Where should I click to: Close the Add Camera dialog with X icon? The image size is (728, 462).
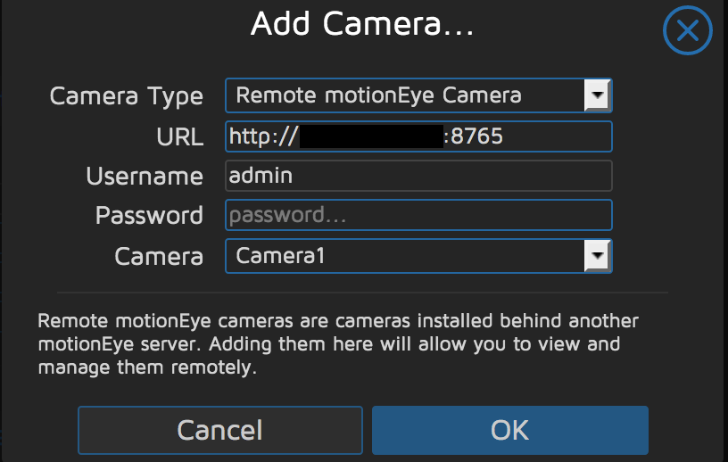(x=687, y=30)
